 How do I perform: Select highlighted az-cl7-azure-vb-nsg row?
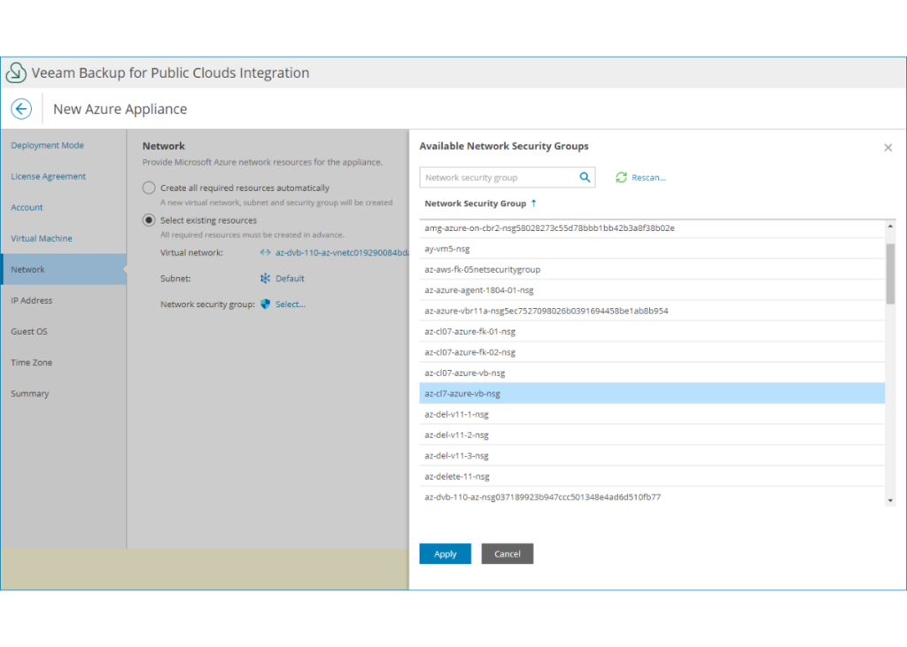tap(652, 394)
